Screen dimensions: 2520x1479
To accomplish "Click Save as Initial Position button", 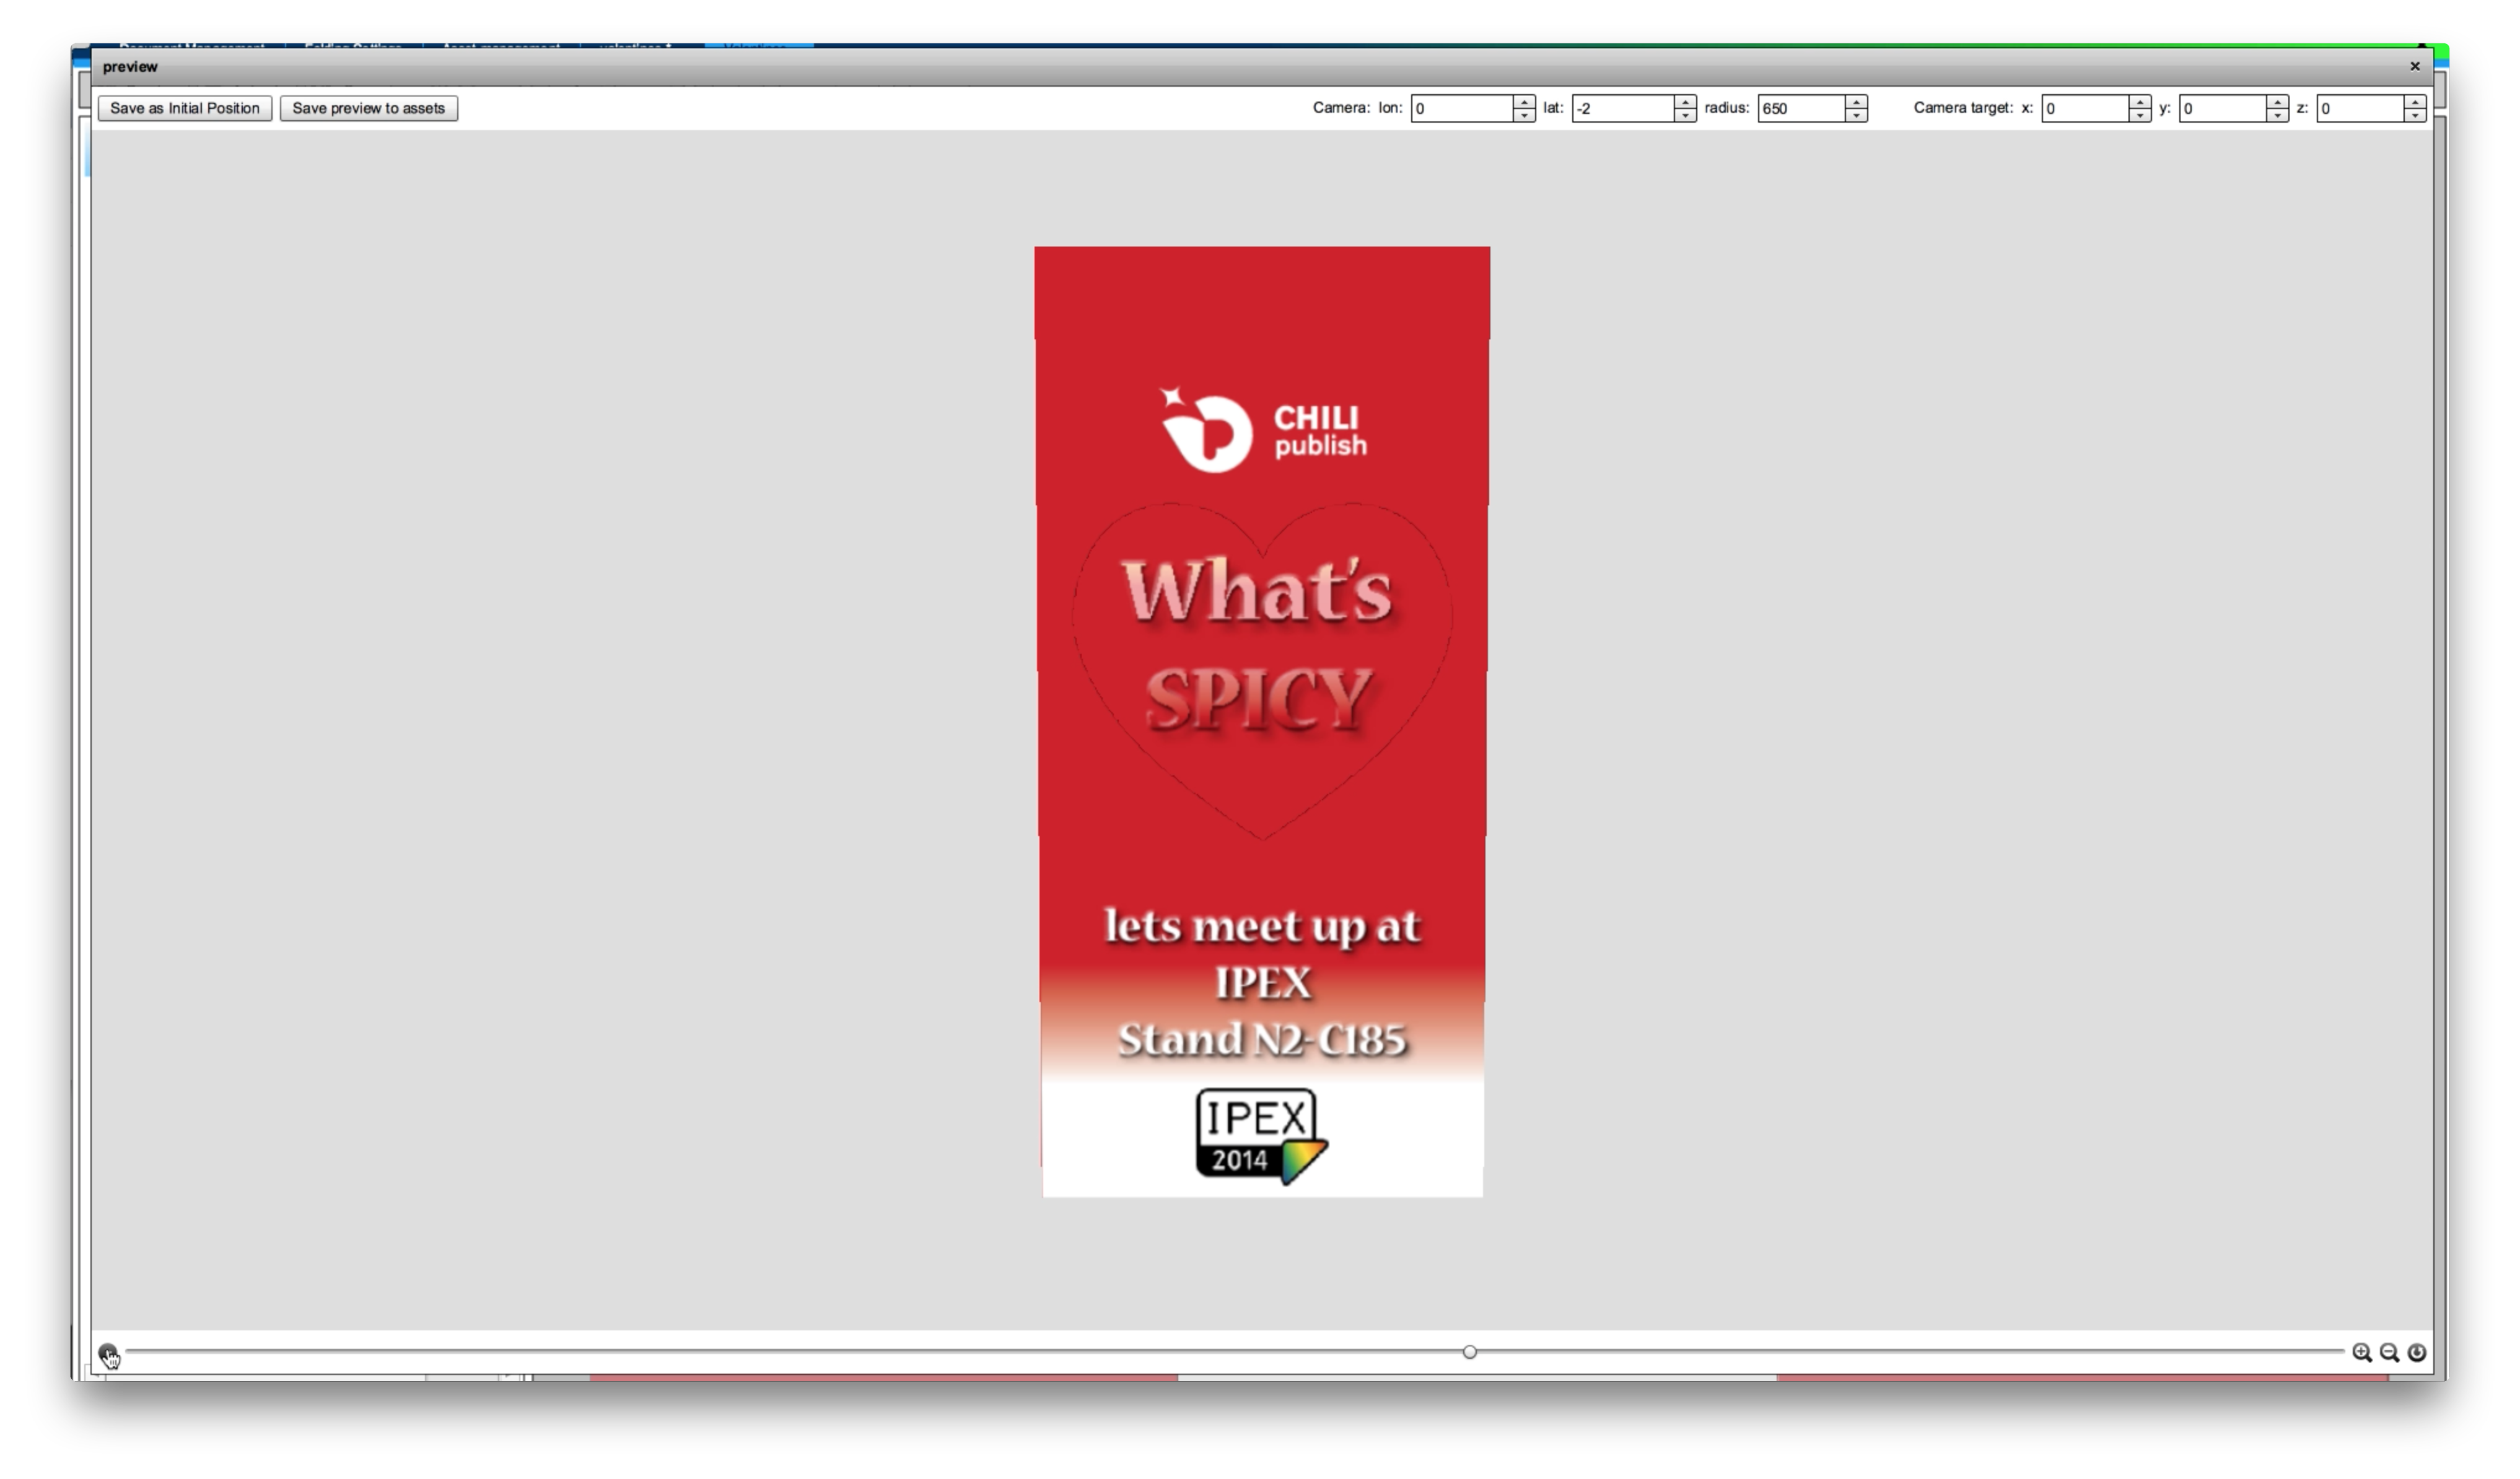I will point(185,108).
